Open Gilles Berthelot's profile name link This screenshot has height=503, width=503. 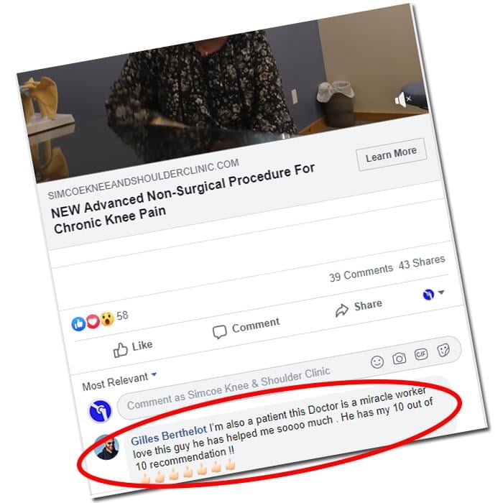[169, 436]
